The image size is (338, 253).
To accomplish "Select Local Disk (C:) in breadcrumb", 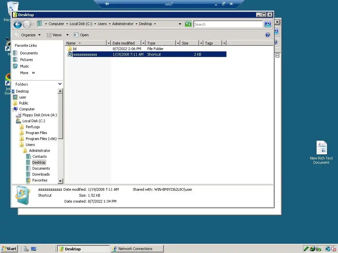I will click(x=81, y=24).
